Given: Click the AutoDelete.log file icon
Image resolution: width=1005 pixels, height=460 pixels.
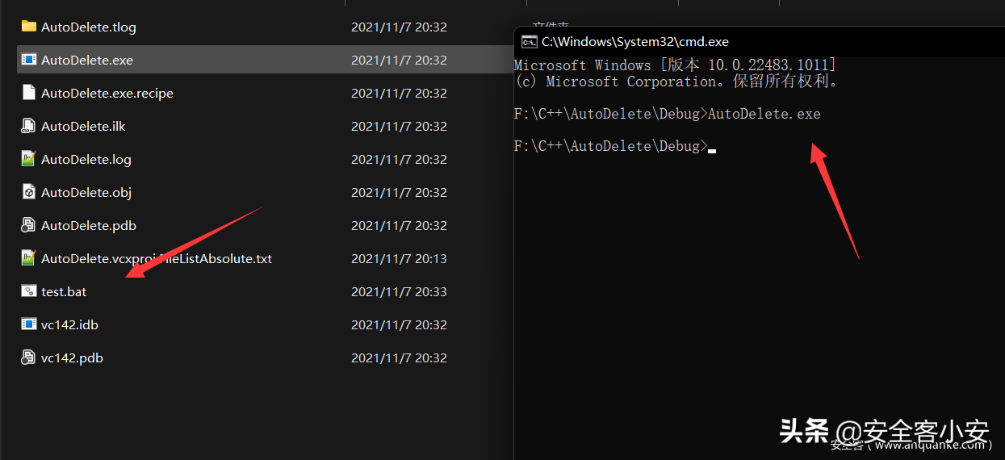Looking at the screenshot, I should [29, 159].
